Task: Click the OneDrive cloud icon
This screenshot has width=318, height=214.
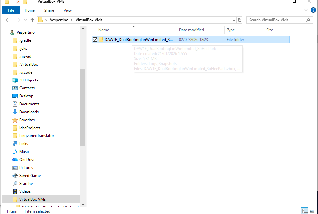Action: pos(15,160)
